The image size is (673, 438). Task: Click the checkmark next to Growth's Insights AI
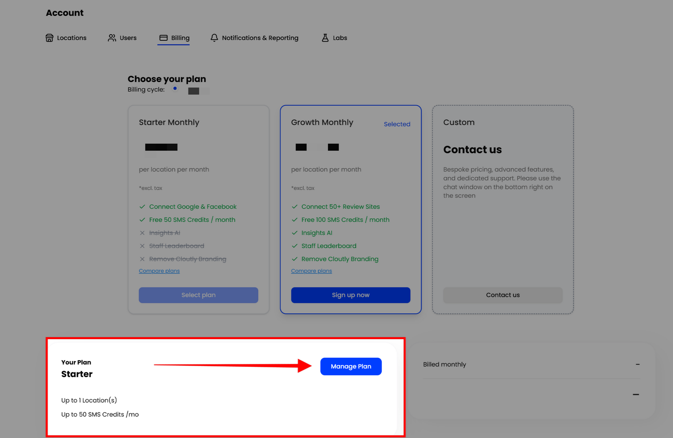tap(294, 233)
